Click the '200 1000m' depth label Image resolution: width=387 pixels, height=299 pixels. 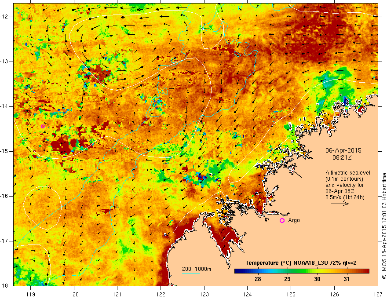point(197,269)
